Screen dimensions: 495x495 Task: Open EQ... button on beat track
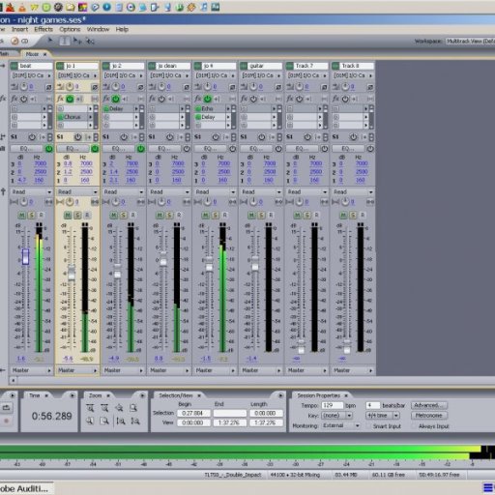[26, 149]
